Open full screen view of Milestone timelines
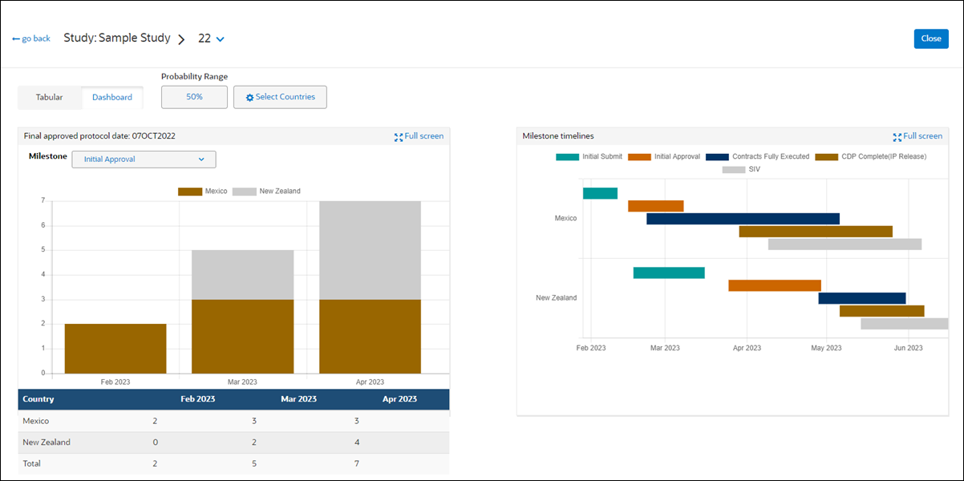 (x=917, y=136)
